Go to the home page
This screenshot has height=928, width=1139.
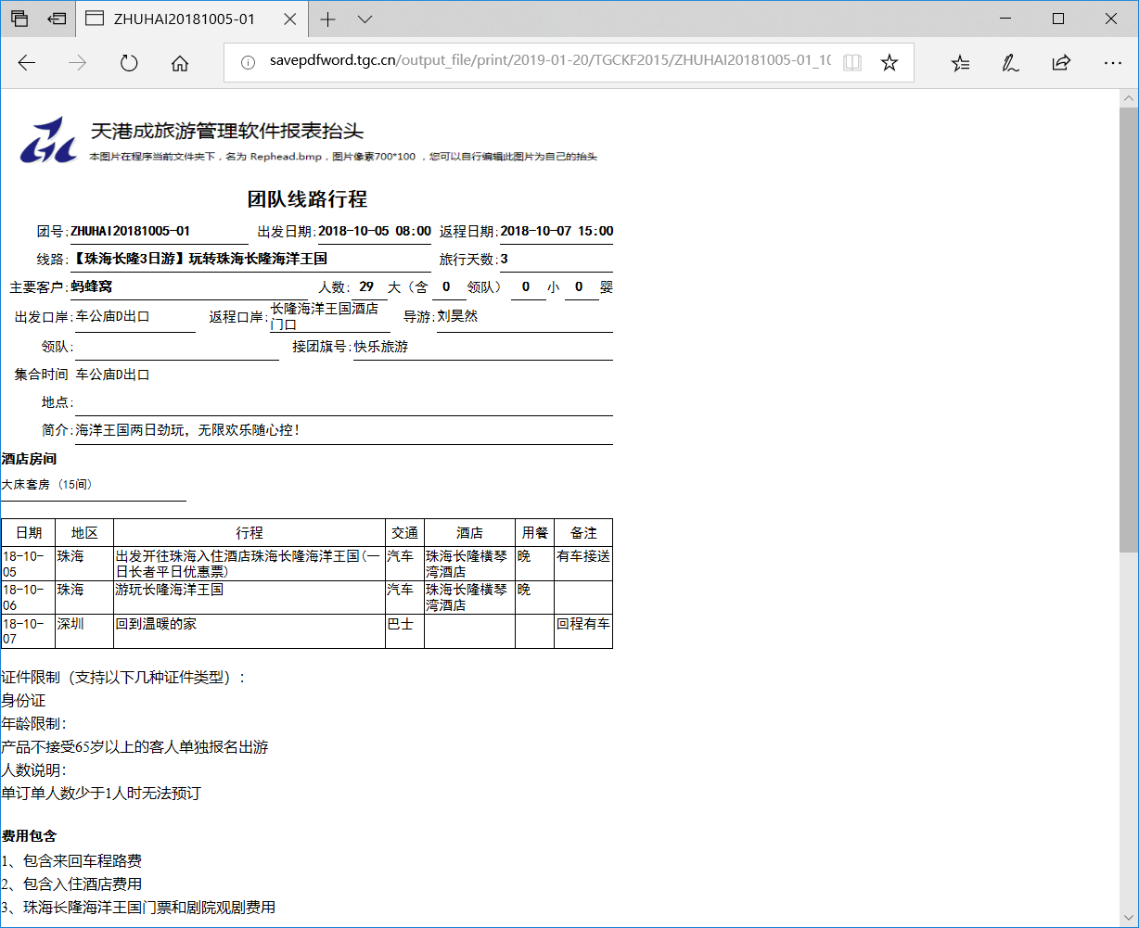[x=180, y=63]
